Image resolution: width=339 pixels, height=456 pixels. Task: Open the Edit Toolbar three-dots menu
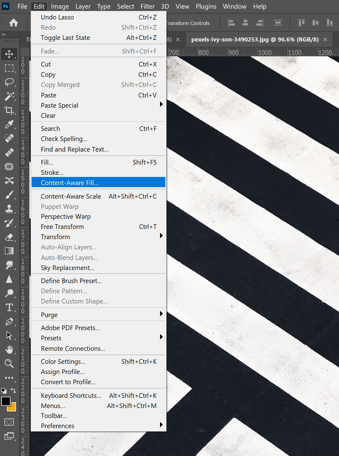coord(9,378)
